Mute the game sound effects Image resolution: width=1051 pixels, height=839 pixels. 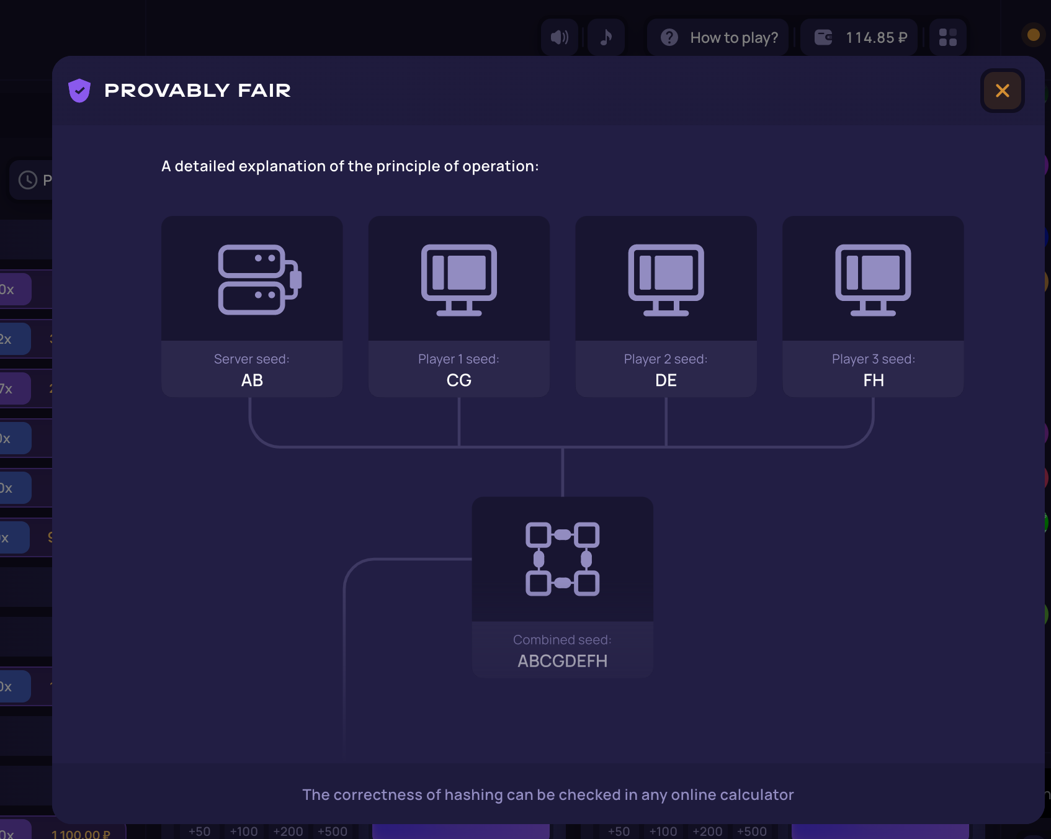[560, 37]
